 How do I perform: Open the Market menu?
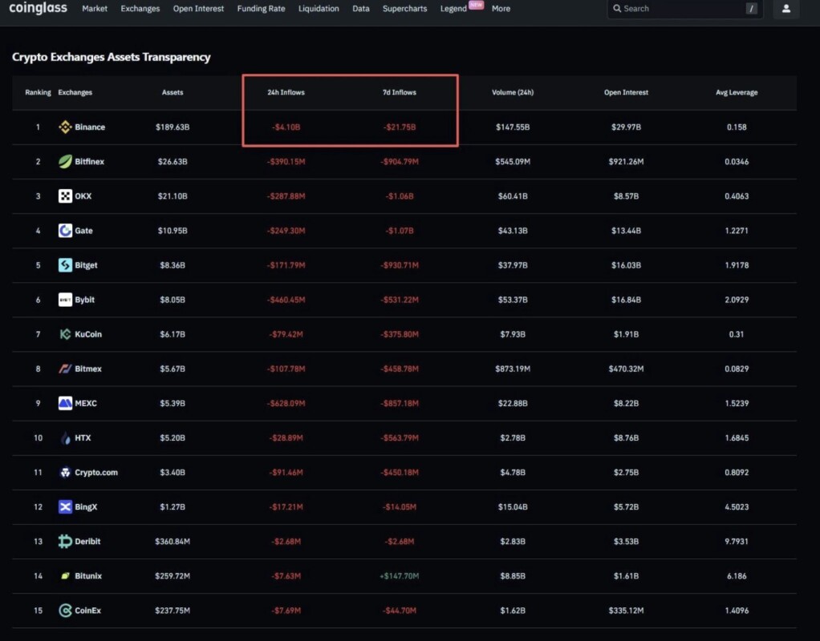pos(95,9)
